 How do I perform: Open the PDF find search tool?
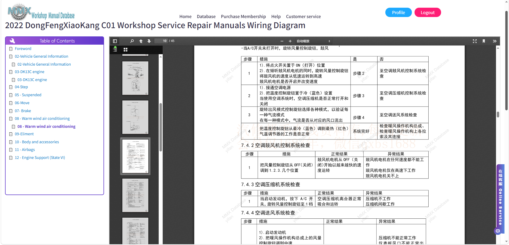[x=132, y=41]
